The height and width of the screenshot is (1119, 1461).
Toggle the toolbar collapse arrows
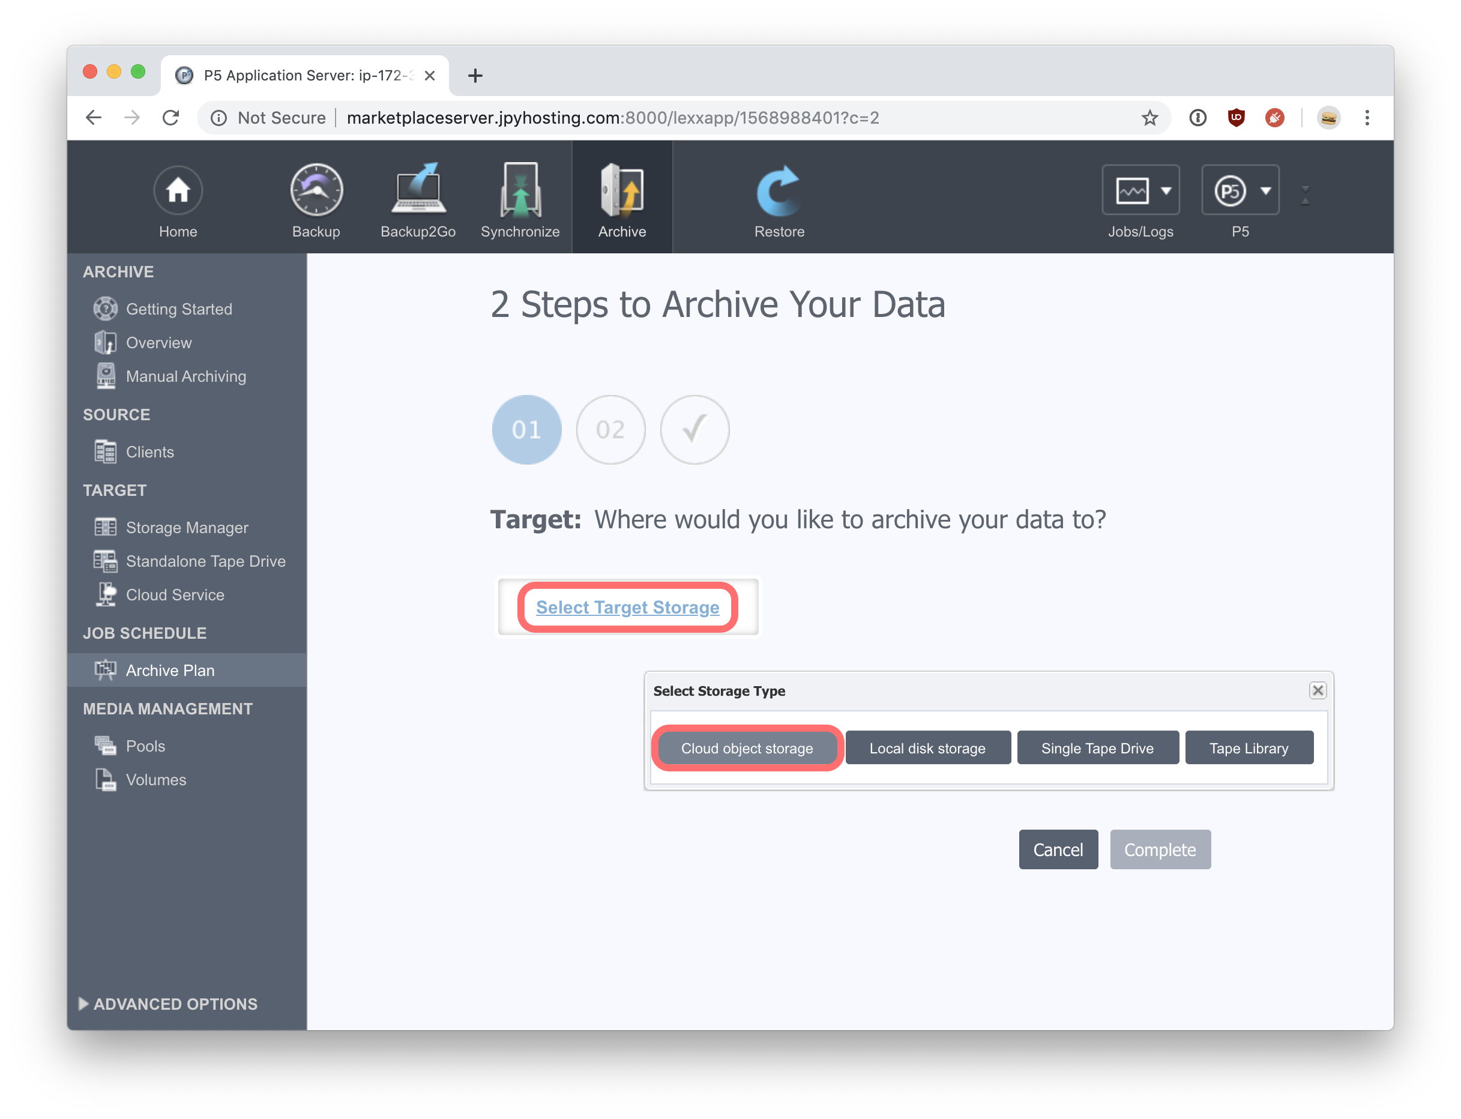(1305, 195)
